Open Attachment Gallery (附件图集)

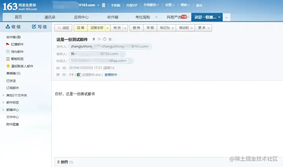12,124
